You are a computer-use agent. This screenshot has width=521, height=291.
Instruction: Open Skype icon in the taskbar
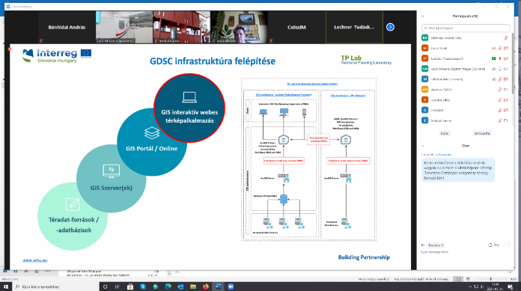(x=143, y=287)
